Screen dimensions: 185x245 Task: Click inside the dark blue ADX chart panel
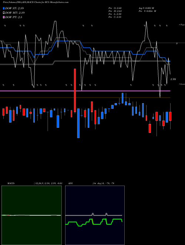95,215
